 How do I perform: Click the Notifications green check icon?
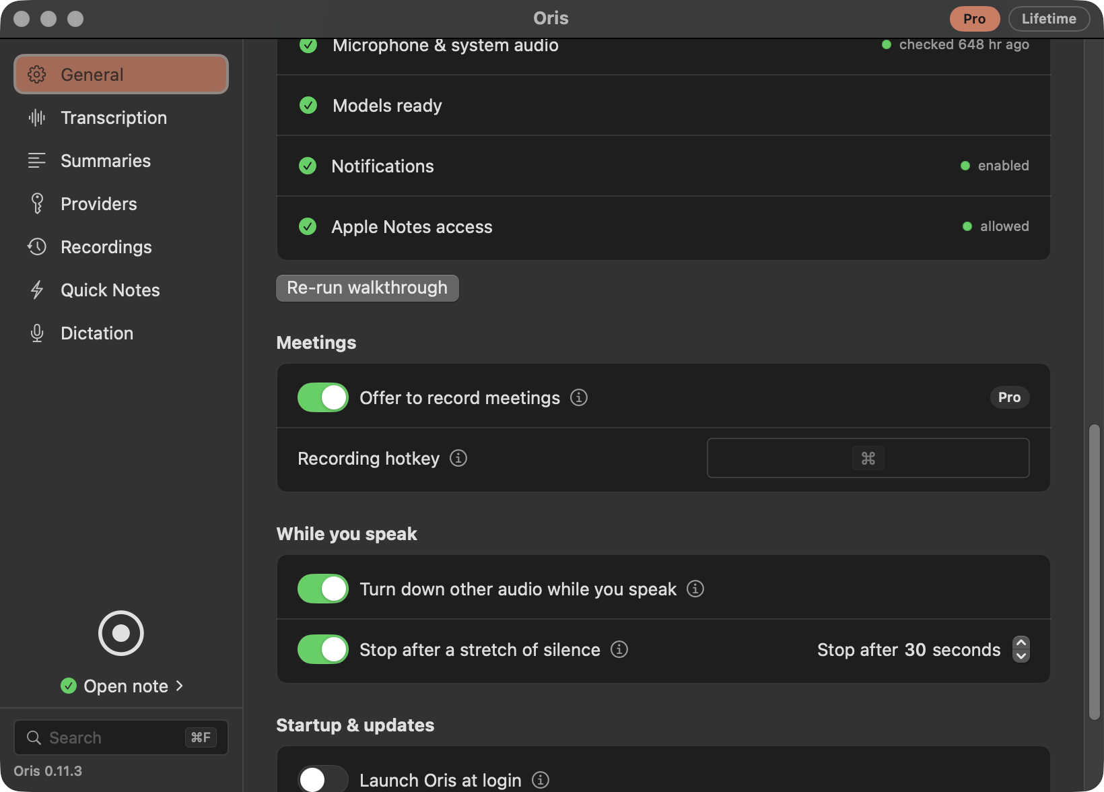308,166
